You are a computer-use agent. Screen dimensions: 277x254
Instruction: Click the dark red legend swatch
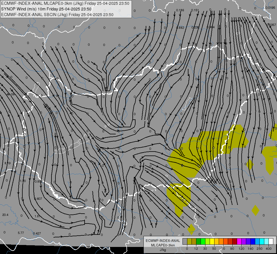235,241
